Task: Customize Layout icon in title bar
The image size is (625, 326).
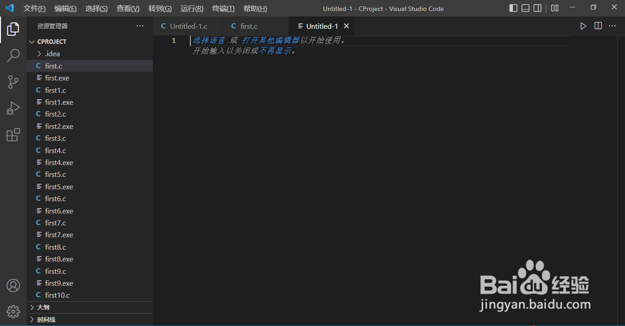Action: click(x=555, y=8)
